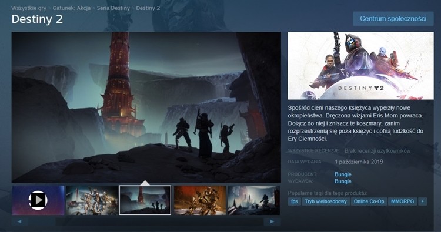
Task: Click the DATA WYDANIA label
Action: click(x=305, y=162)
